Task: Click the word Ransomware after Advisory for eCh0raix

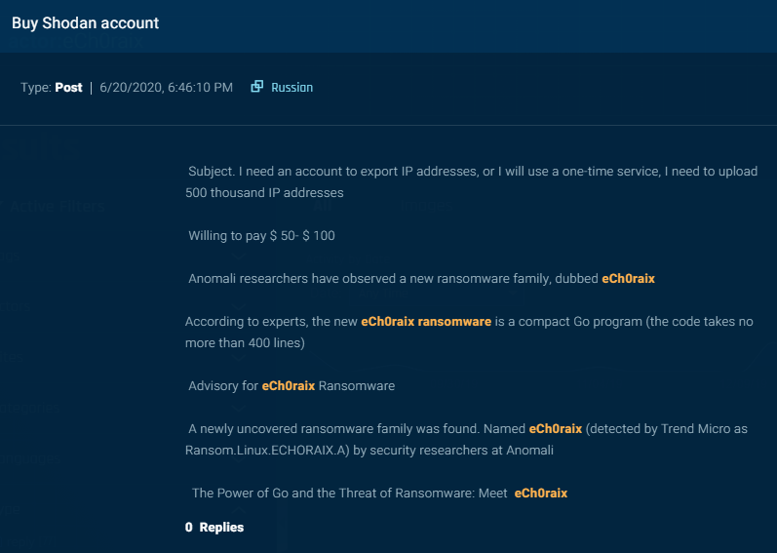Action: click(357, 385)
